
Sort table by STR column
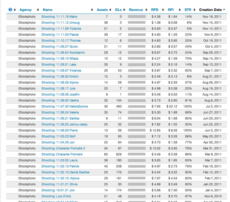point(188,10)
